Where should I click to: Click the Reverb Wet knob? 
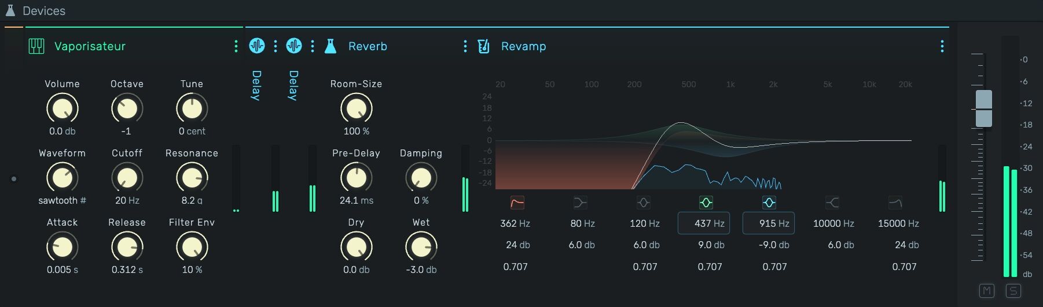point(421,247)
